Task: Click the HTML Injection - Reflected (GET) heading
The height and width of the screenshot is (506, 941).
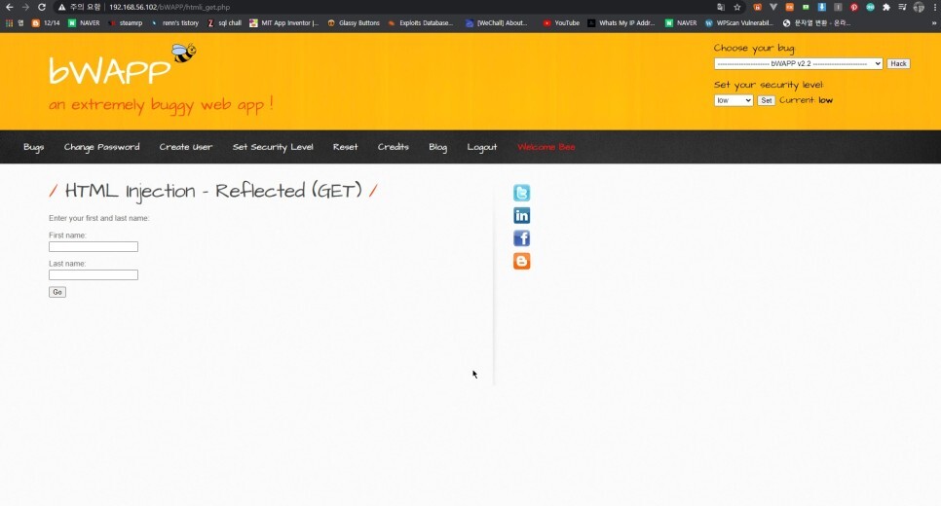Action: 213,191
